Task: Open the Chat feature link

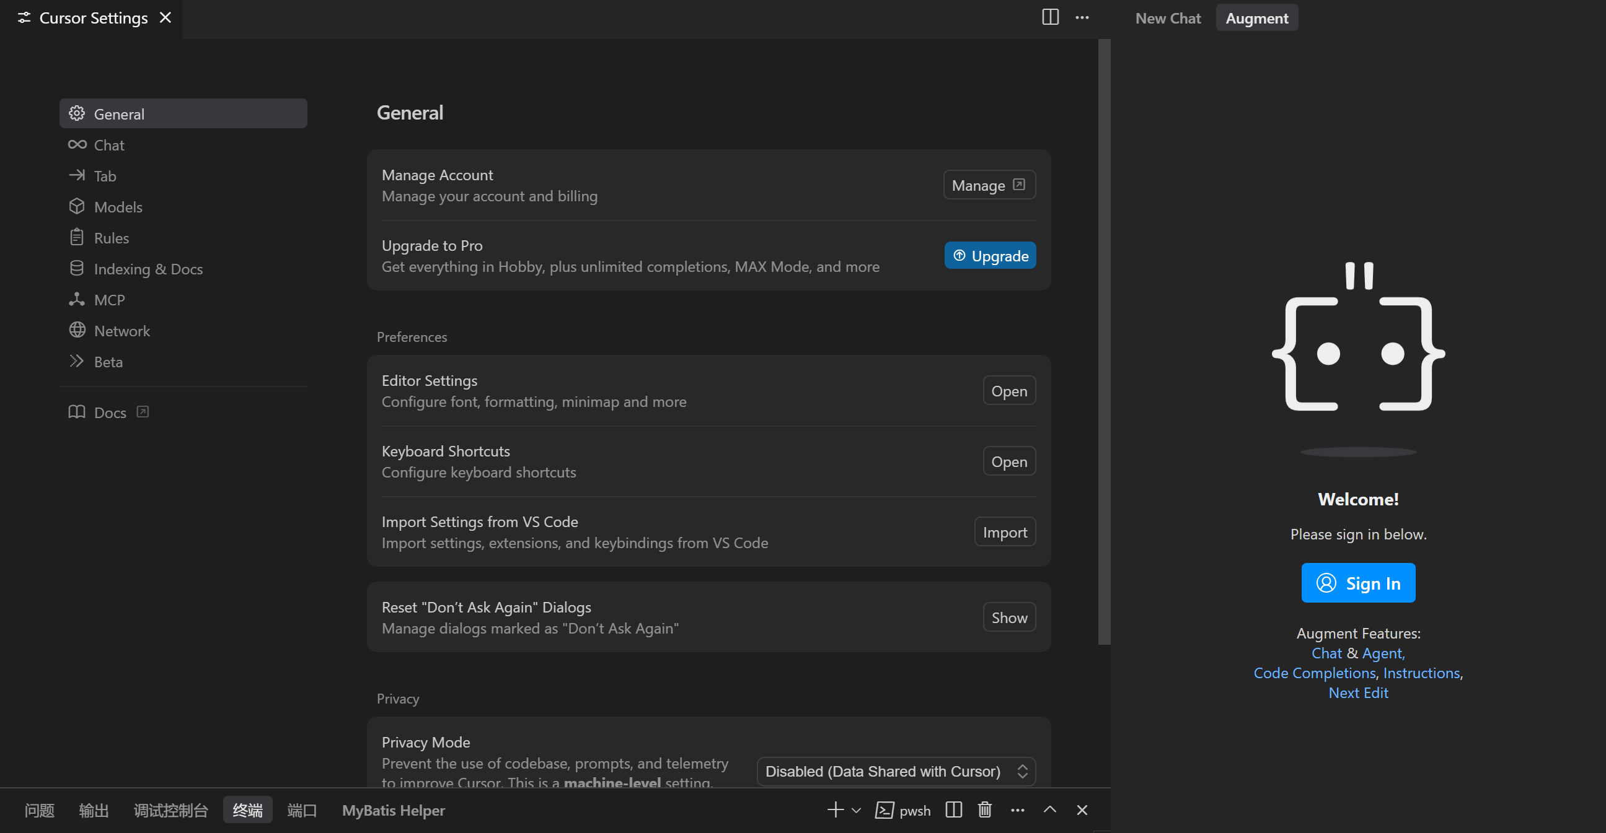Action: [x=1326, y=653]
